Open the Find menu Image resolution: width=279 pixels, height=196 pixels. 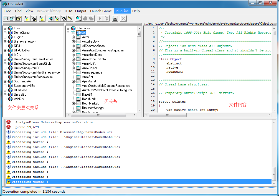click(x=18, y=11)
